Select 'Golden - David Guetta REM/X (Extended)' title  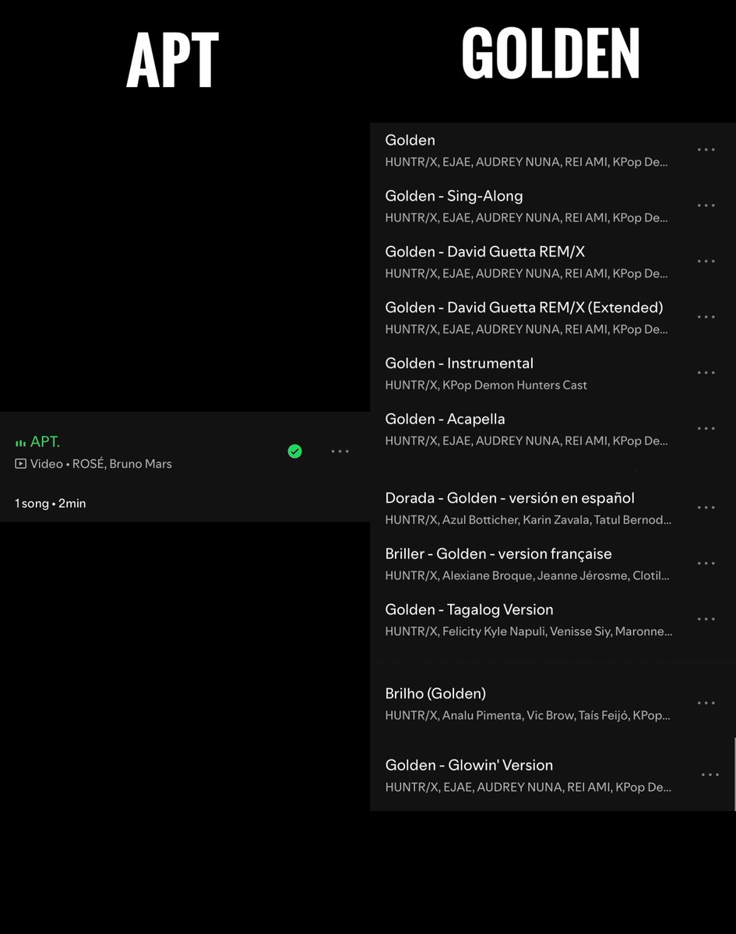pos(524,307)
